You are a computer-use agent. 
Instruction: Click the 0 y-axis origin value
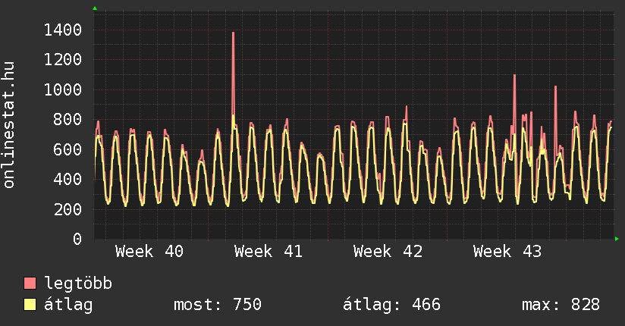[x=77, y=239]
